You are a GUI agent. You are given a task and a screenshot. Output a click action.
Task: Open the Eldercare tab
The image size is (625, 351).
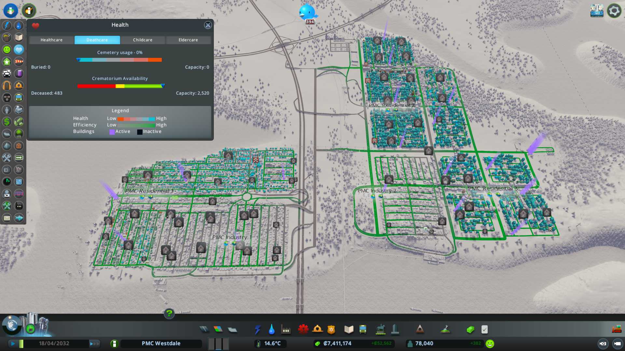pyautogui.click(x=188, y=40)
